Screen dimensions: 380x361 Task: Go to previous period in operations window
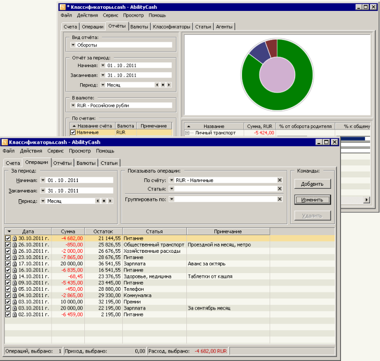(x=98, y=200)
